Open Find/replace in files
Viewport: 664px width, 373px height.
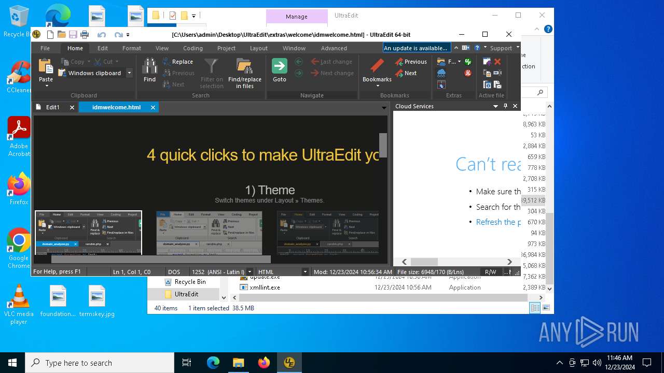pos(244,73)
